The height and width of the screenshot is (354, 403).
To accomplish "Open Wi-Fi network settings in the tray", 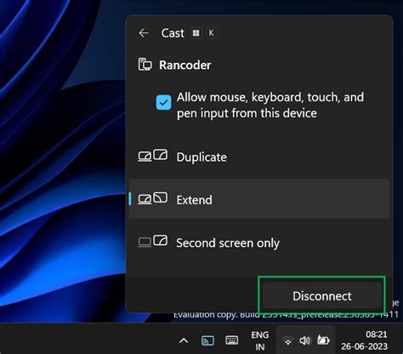I will tap(288, 340).
